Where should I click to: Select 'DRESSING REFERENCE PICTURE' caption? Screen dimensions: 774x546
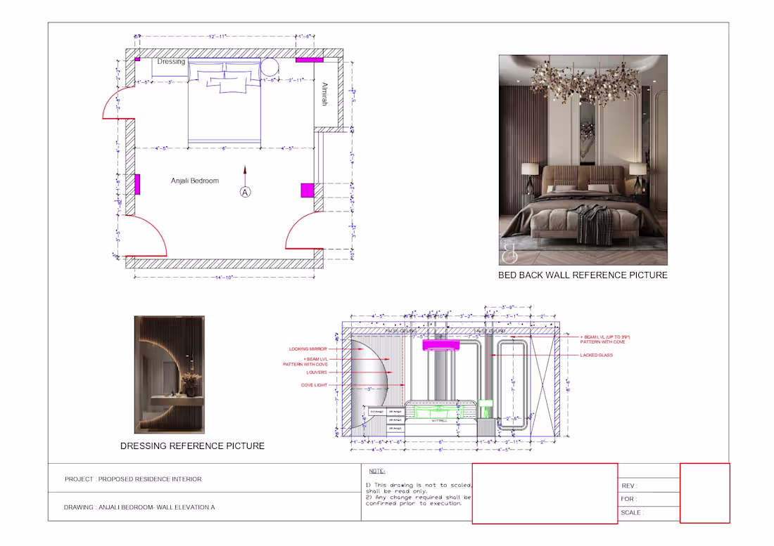tap(192, 446)
